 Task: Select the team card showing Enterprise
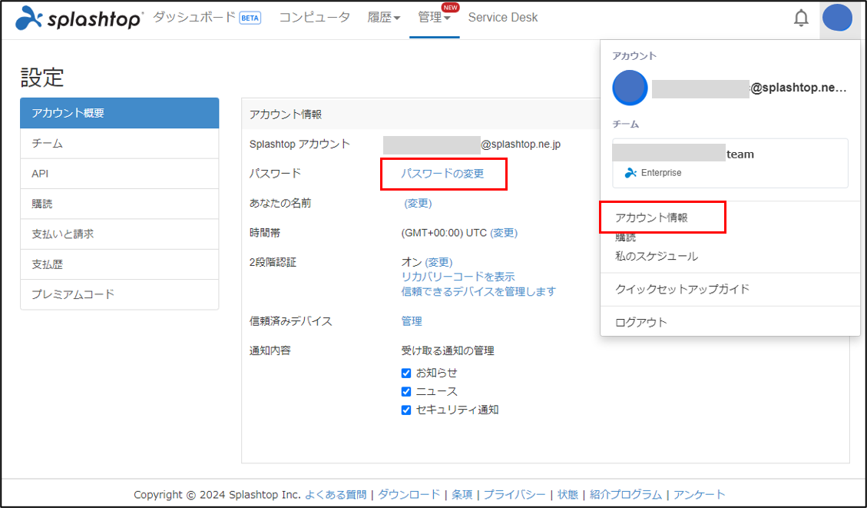pos(730,163)
